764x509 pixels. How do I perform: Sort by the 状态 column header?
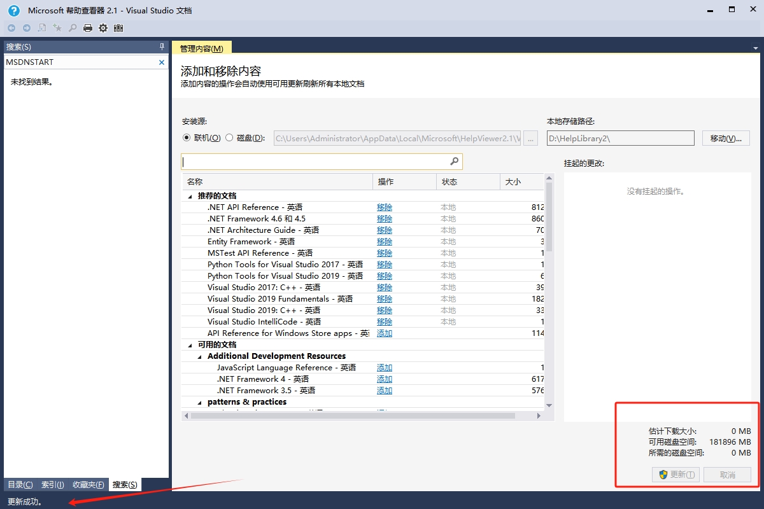468,182
